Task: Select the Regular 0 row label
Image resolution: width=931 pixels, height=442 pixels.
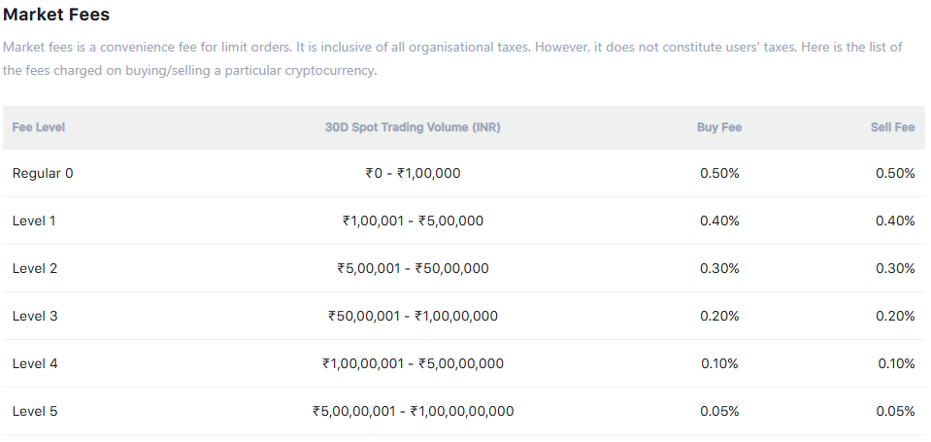Action: [43, 173]
